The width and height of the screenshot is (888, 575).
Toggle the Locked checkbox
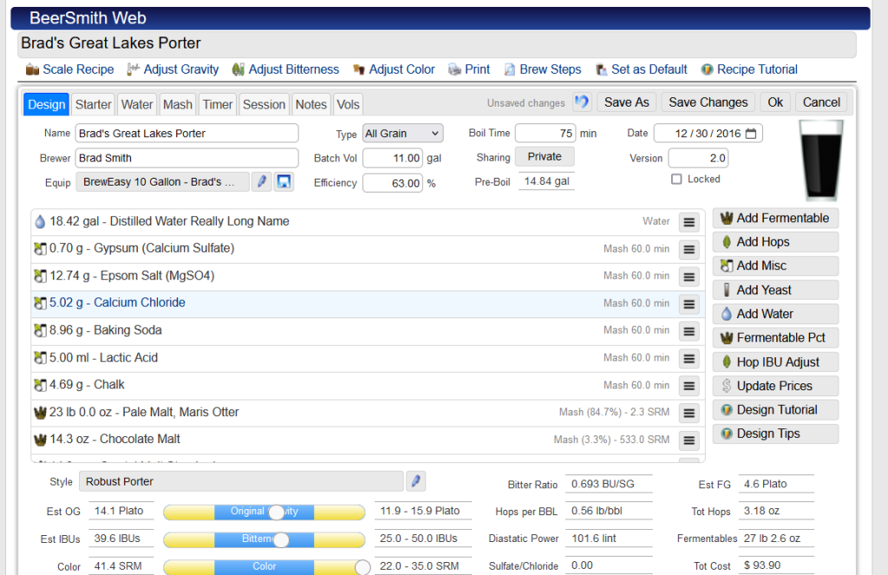pos(676,179)
